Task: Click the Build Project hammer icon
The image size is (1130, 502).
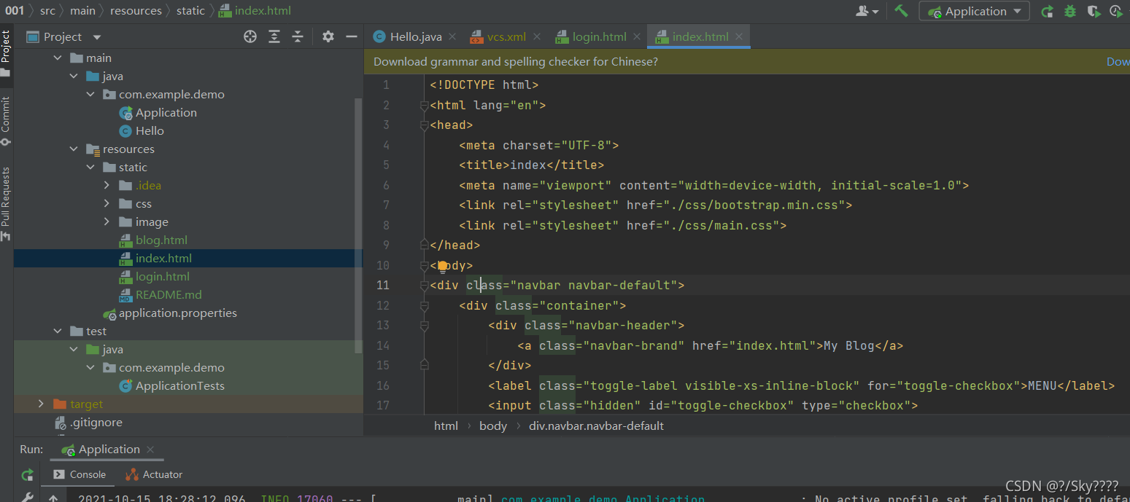Action: [902, 11]
